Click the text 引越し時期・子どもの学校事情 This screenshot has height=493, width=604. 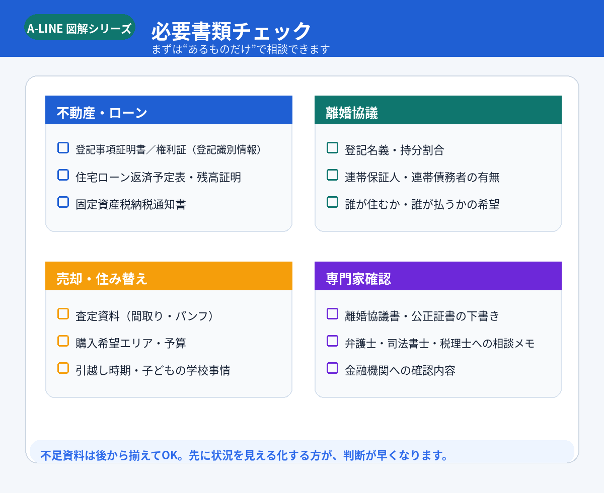click(153, 370)
